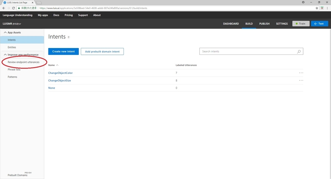The width and height of the screenshot is (331, 179).
Task: Open Phrase lists in the sidebar
Action: (x=14, y=69)
